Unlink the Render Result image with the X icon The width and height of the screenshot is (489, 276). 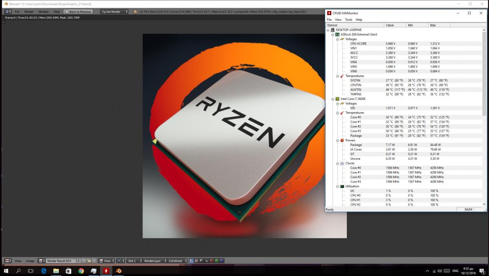pos(94,261)
